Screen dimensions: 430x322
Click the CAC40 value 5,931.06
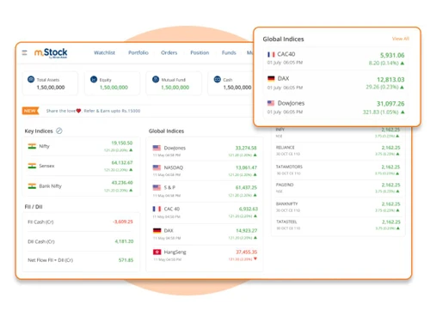(x=392, y=55)
